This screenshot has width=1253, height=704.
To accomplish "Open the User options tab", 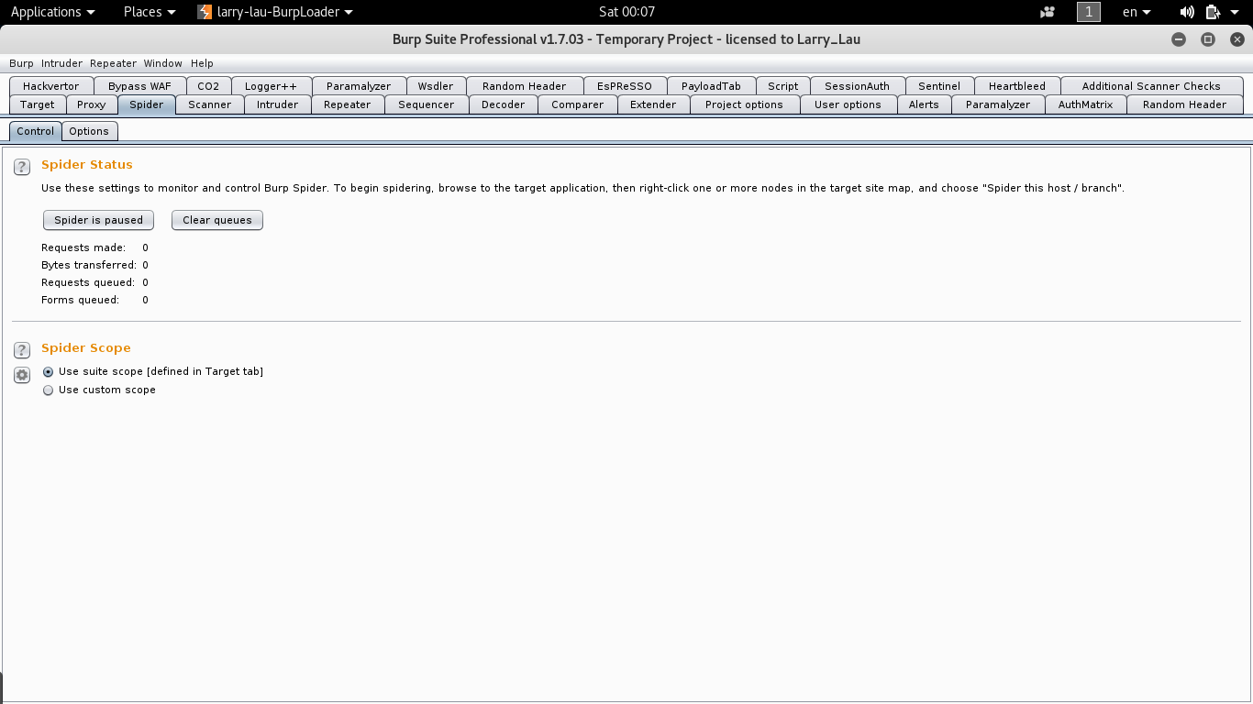I will pyautogui.click(x=848, y=104).
